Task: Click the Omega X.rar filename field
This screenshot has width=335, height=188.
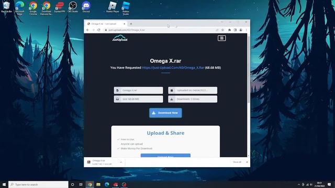Action: pos(138,90)
